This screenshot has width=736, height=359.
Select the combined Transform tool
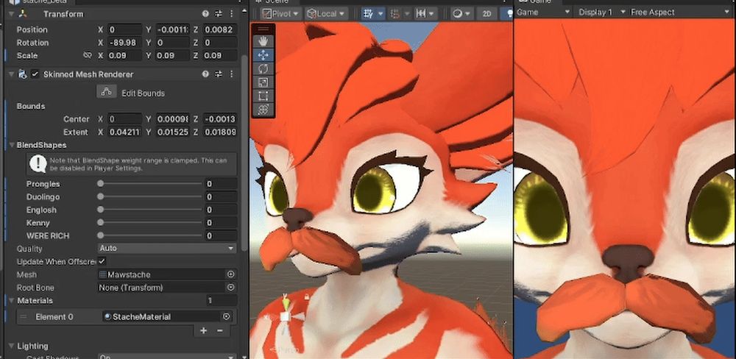point(263,110)
